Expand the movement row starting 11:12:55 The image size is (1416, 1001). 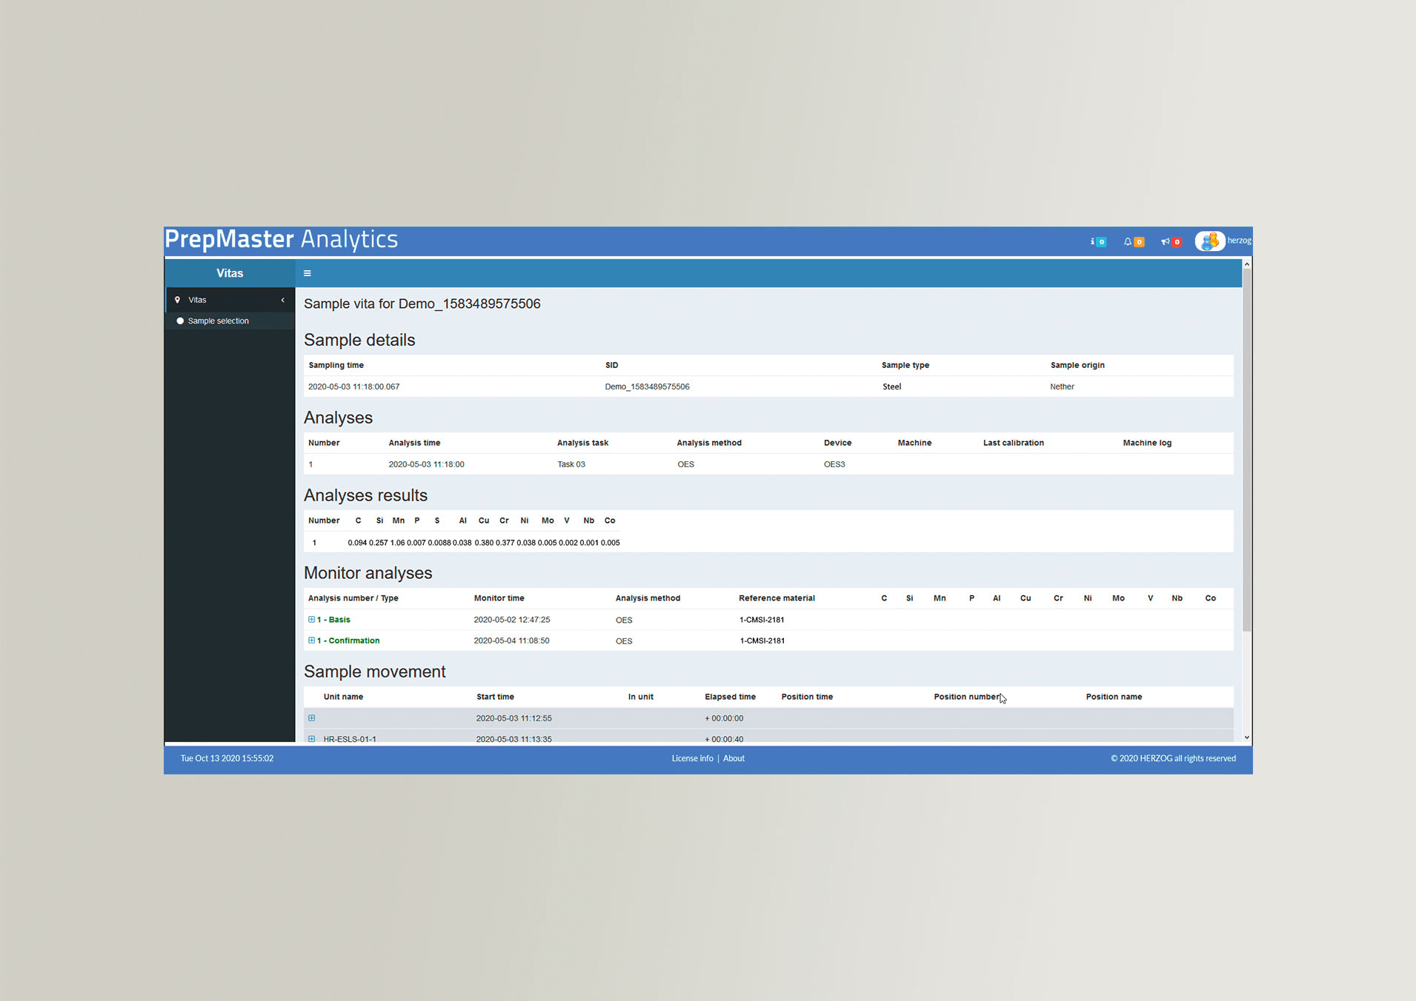[x=311, y=717]
